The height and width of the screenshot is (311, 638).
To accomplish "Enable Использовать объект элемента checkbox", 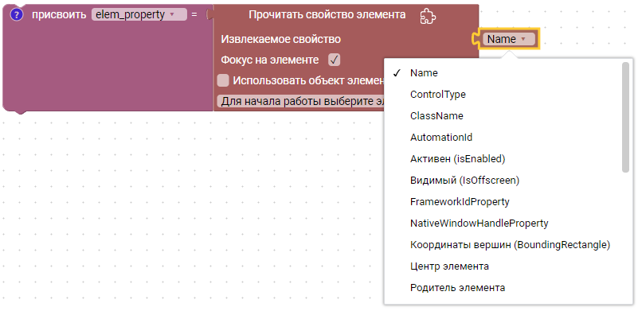I will [x=223, y=80].
